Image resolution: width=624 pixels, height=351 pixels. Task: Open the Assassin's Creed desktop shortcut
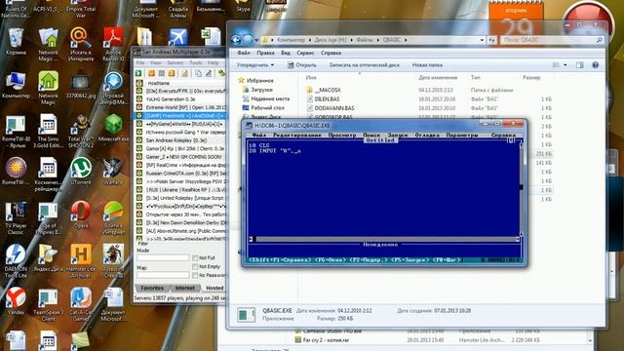[x=113, y=261]
